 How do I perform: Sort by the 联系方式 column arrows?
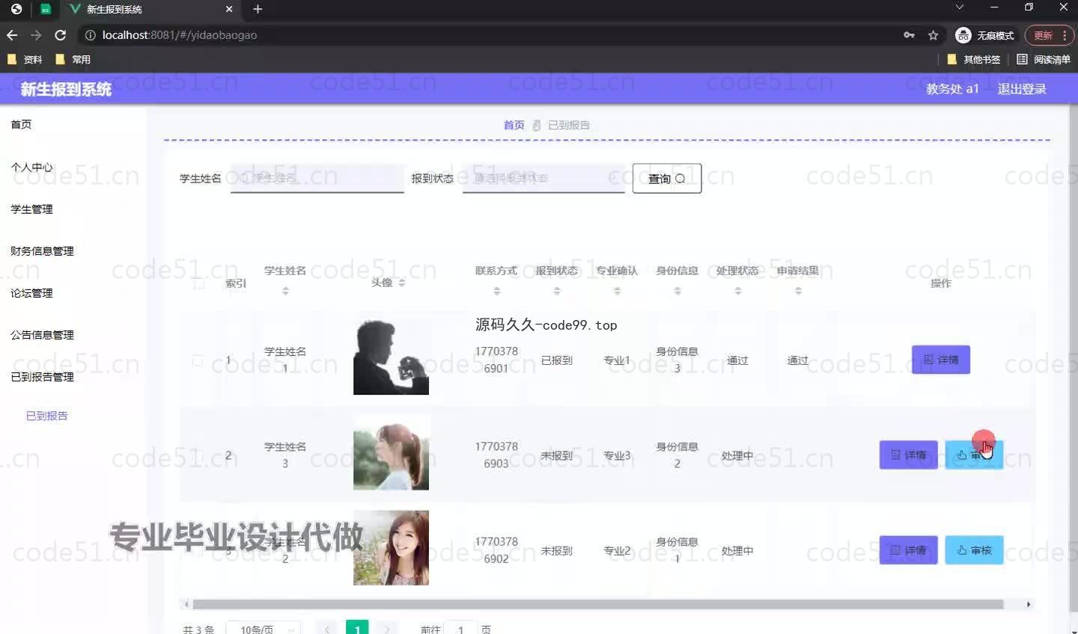[x=496, y=291]
